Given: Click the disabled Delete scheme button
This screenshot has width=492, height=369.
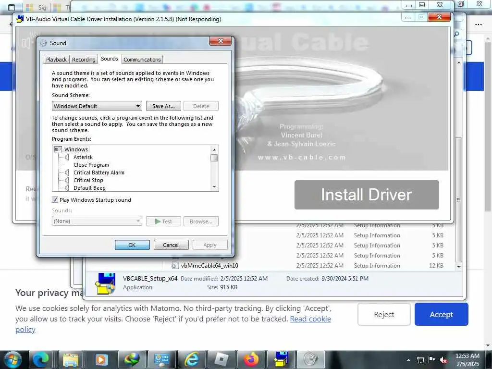Looking at the screenshot, I should 201,106.
